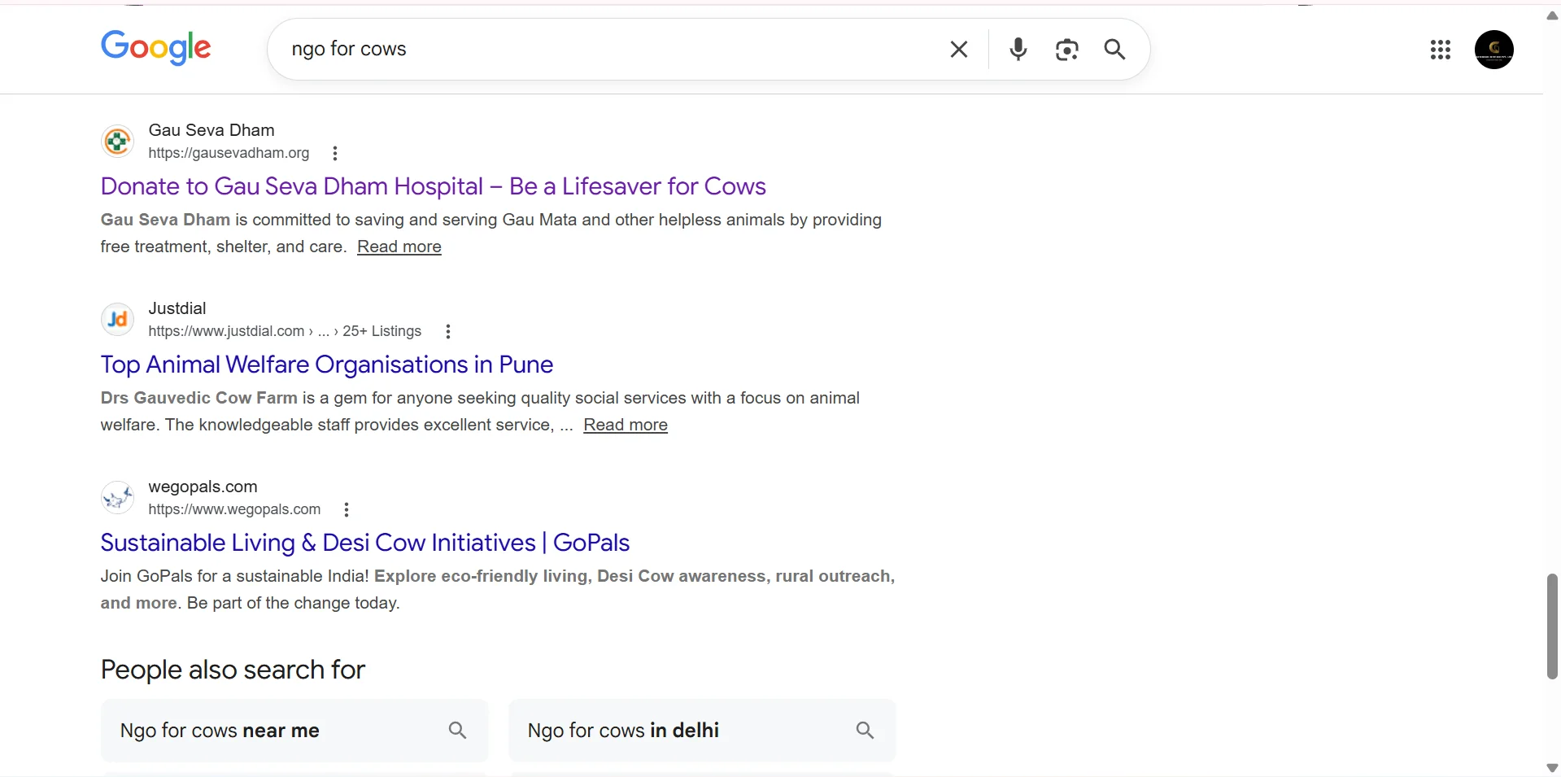Open search by image camera icon
The width and height of the screenshot is (1561, 777).
1066,50
